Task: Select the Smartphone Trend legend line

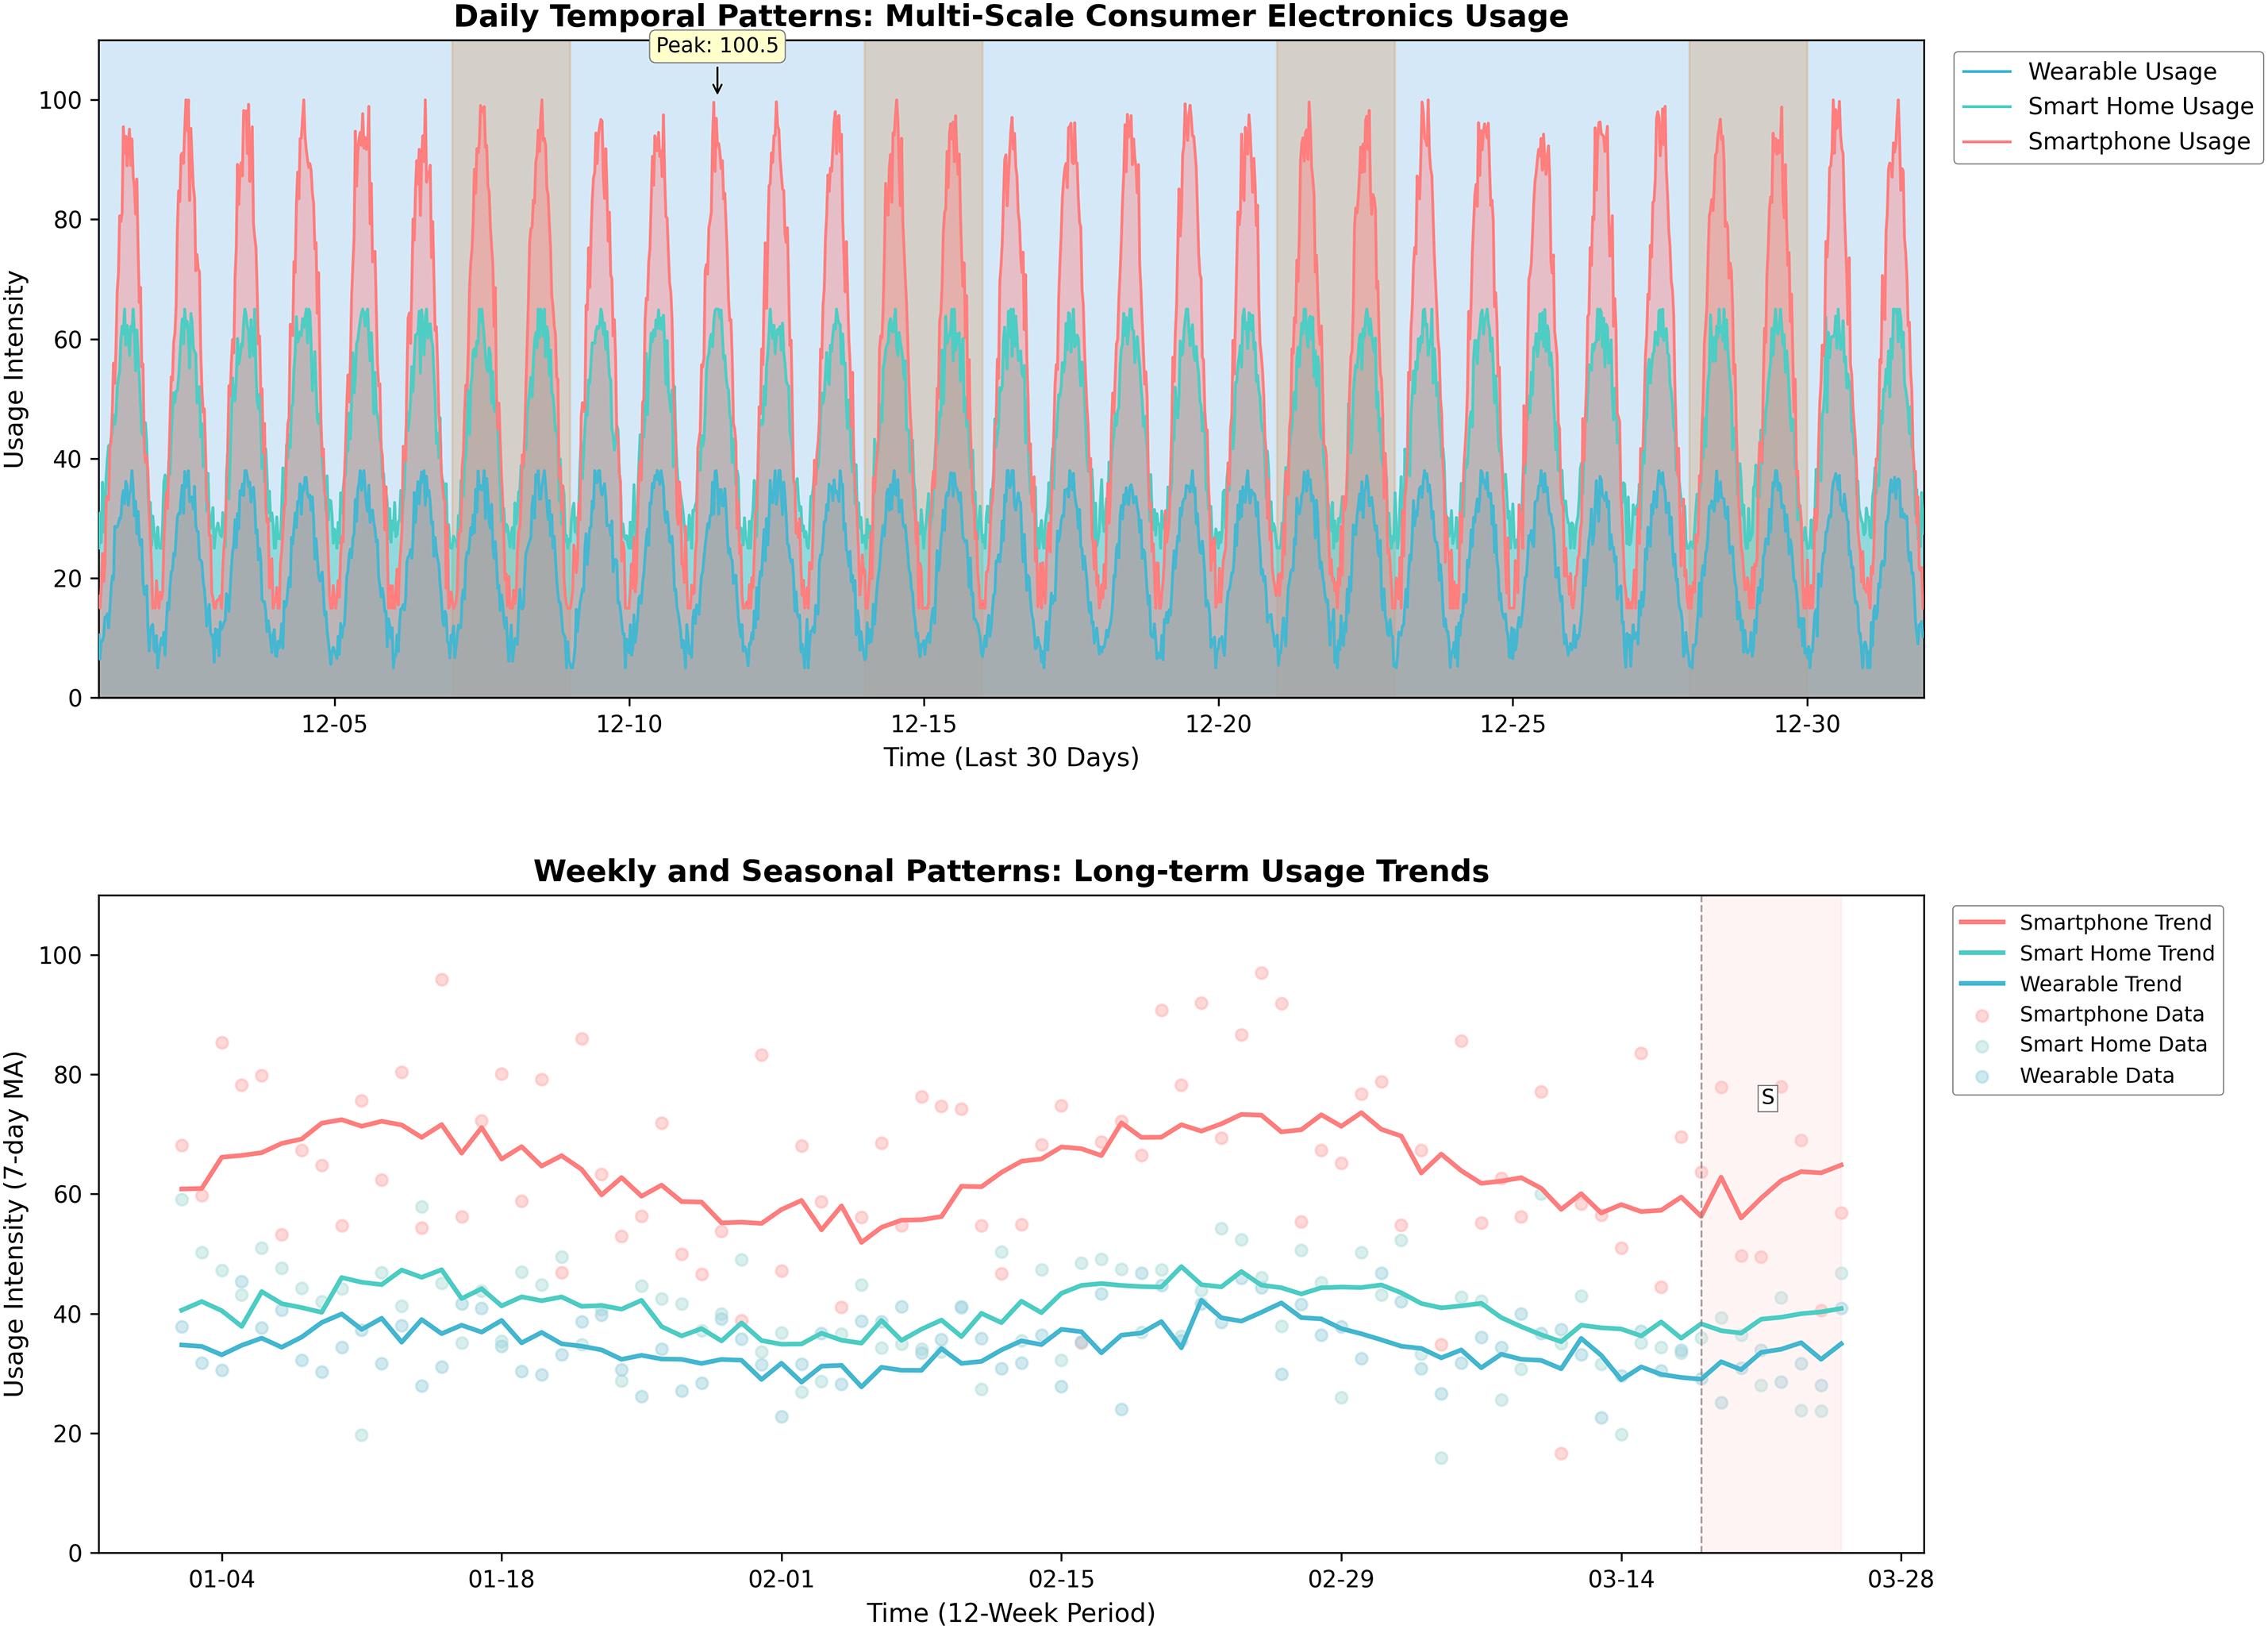Action: pos(1982,922)
